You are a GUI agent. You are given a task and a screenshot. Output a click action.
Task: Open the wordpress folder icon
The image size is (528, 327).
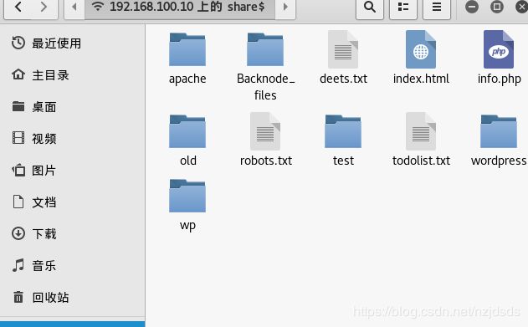click(x=499, y=131)
